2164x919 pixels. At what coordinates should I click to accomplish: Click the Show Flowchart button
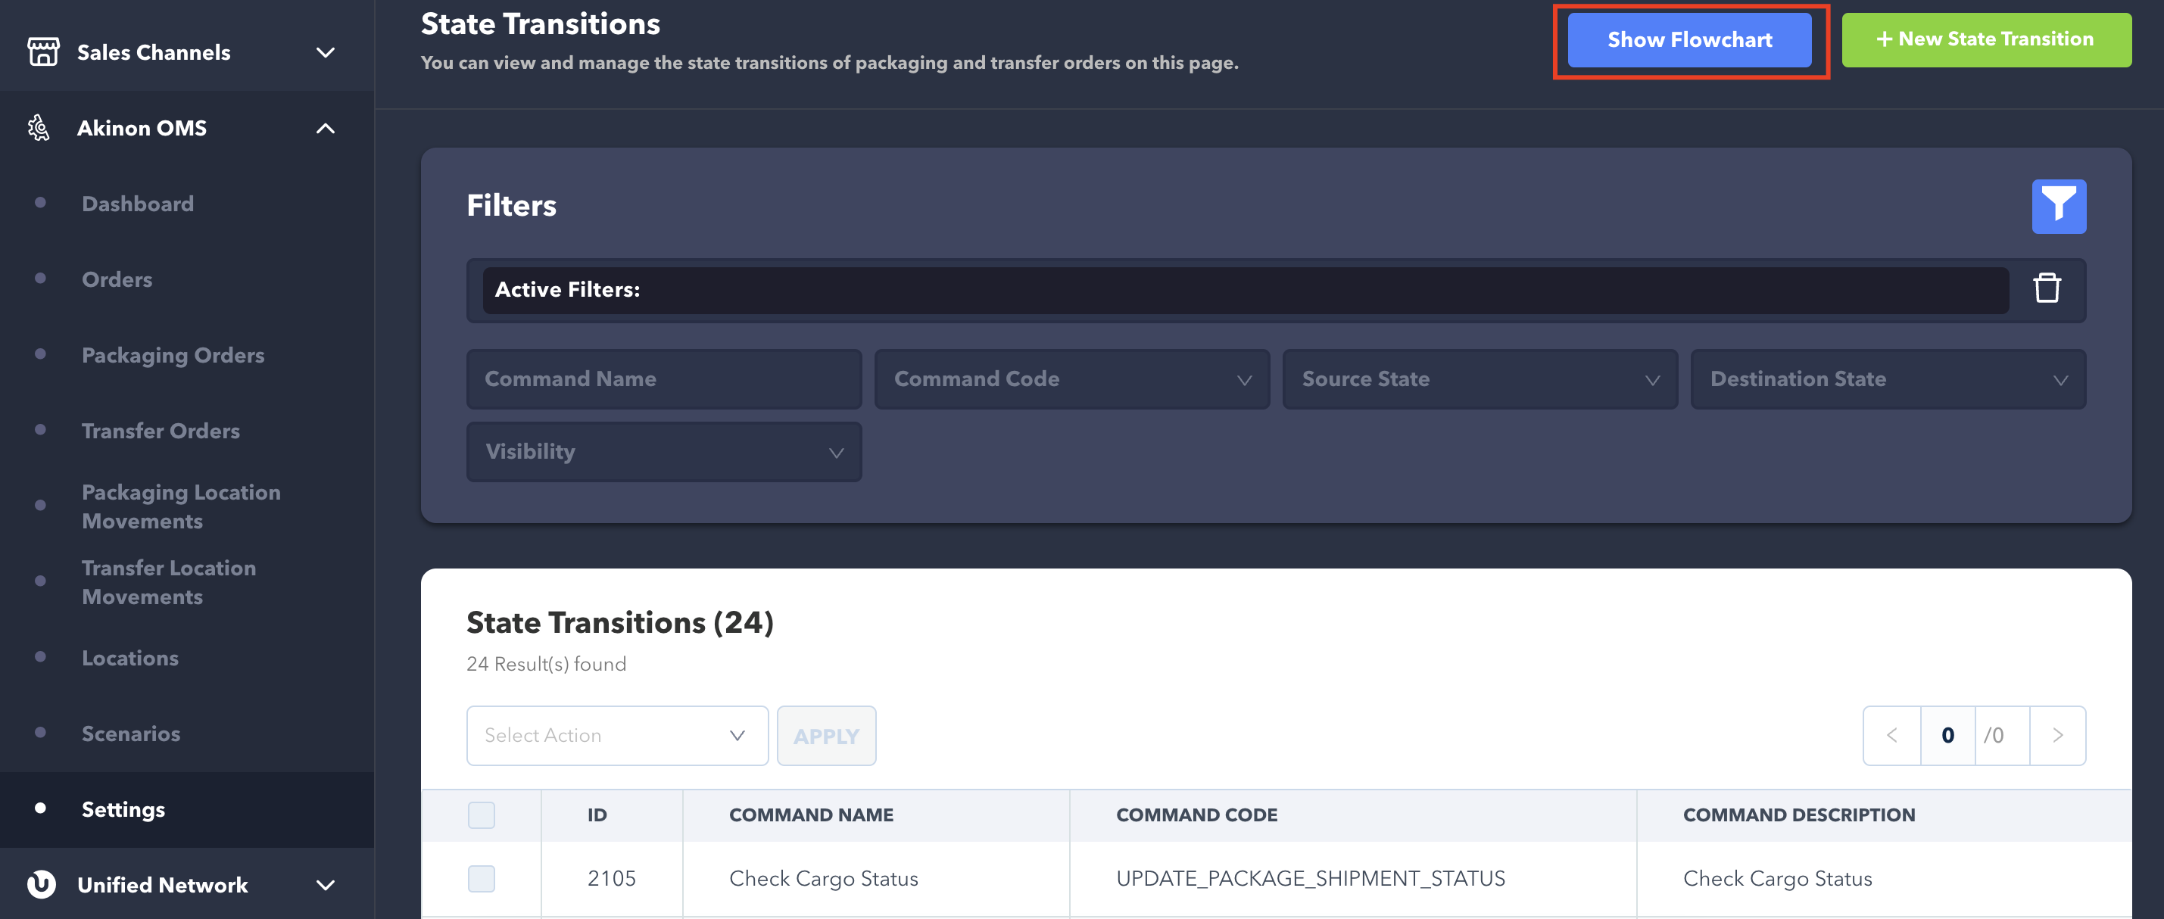point(1689,40)
